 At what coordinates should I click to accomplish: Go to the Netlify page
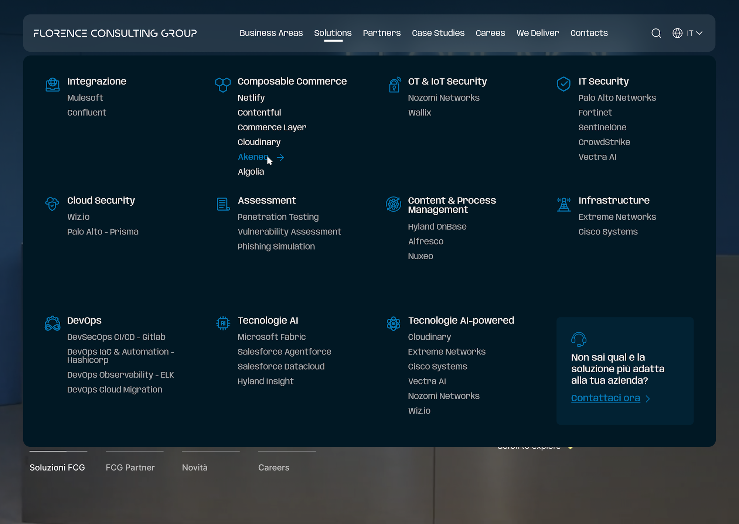[251, 98]
